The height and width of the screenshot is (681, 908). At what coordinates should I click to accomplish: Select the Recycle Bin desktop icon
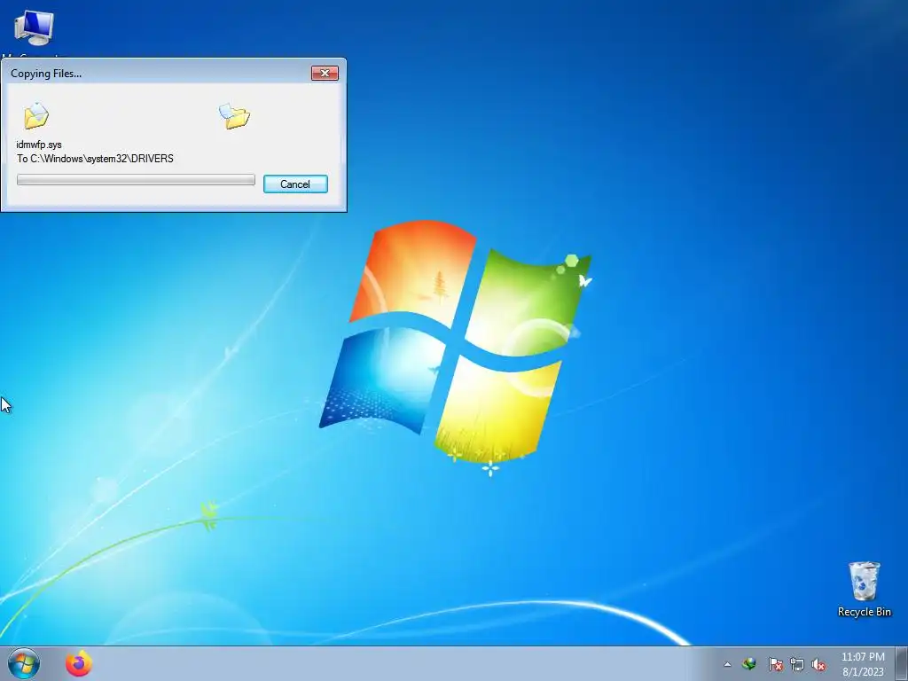click(864, 589)
